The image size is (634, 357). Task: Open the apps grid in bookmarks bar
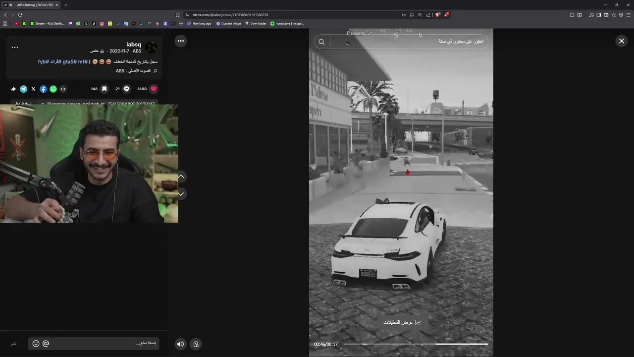(x=5, y=23)
